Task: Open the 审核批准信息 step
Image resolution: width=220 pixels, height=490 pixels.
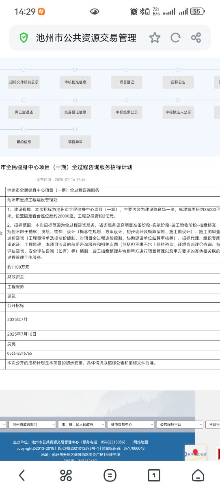Action: pyautogui.click(x=75, y=82)
